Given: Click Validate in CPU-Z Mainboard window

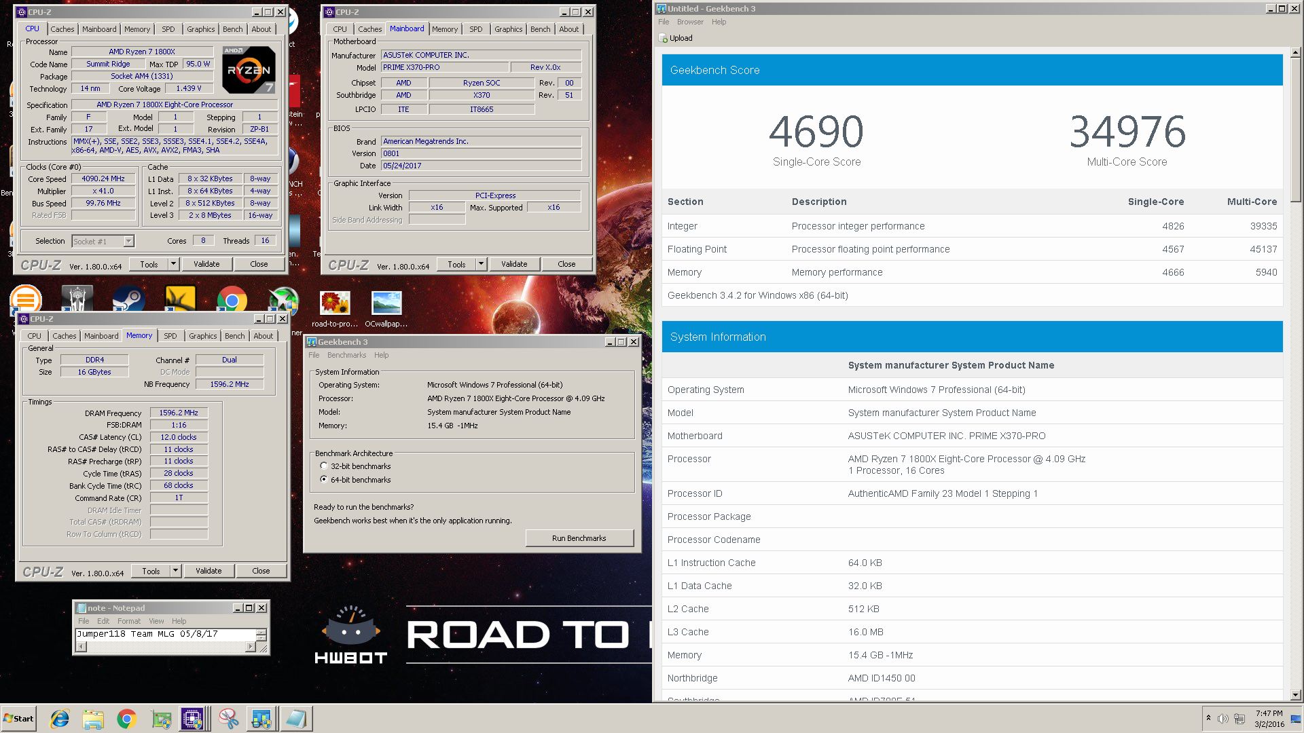Looking at the screenshot, I should tap(514, 264).
